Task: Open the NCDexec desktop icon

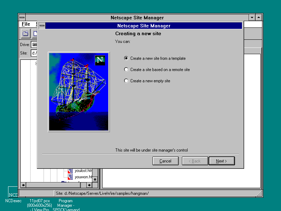Action: pyautogui.click(x=13, y=193)
